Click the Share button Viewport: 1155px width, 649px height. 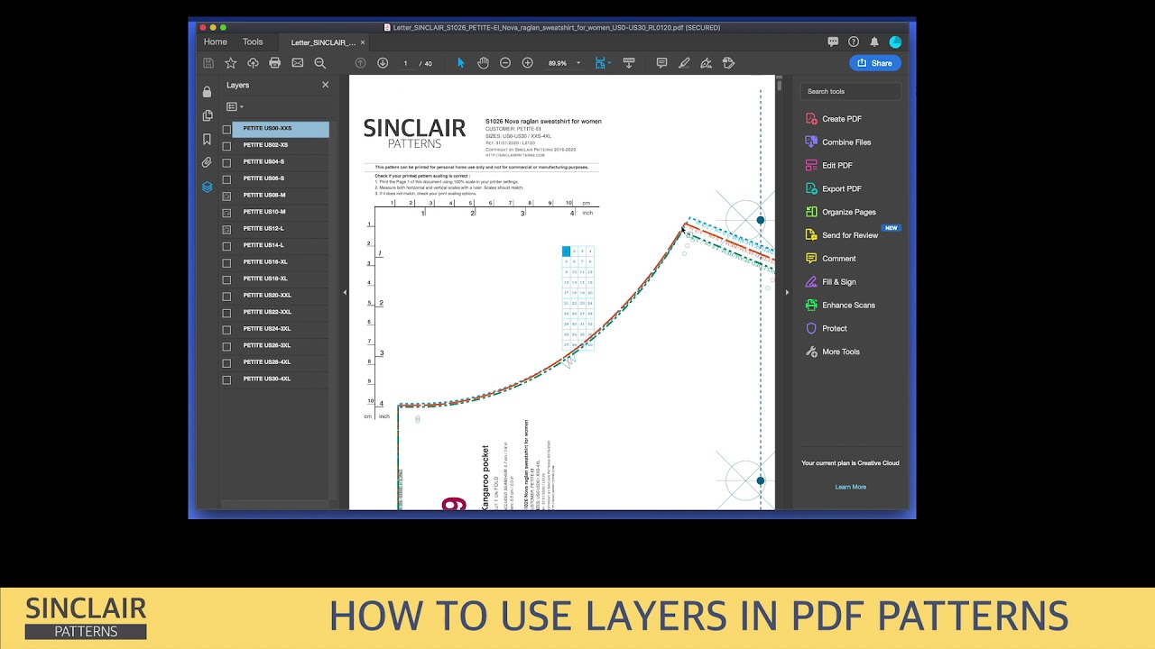point(875,63)
